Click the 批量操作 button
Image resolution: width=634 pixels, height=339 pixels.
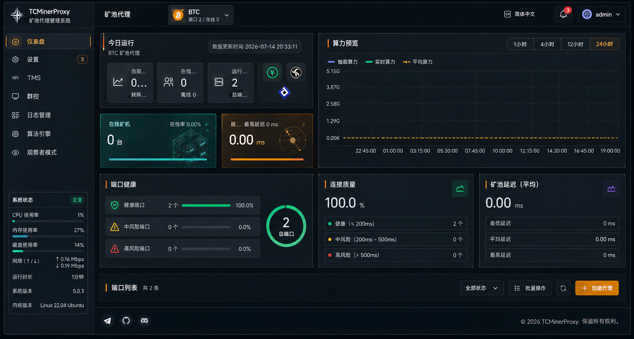(530, 288)
